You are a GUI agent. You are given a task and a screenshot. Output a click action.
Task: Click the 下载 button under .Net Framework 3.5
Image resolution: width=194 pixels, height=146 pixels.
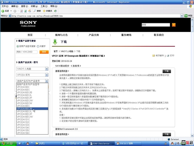click(167, 134)
